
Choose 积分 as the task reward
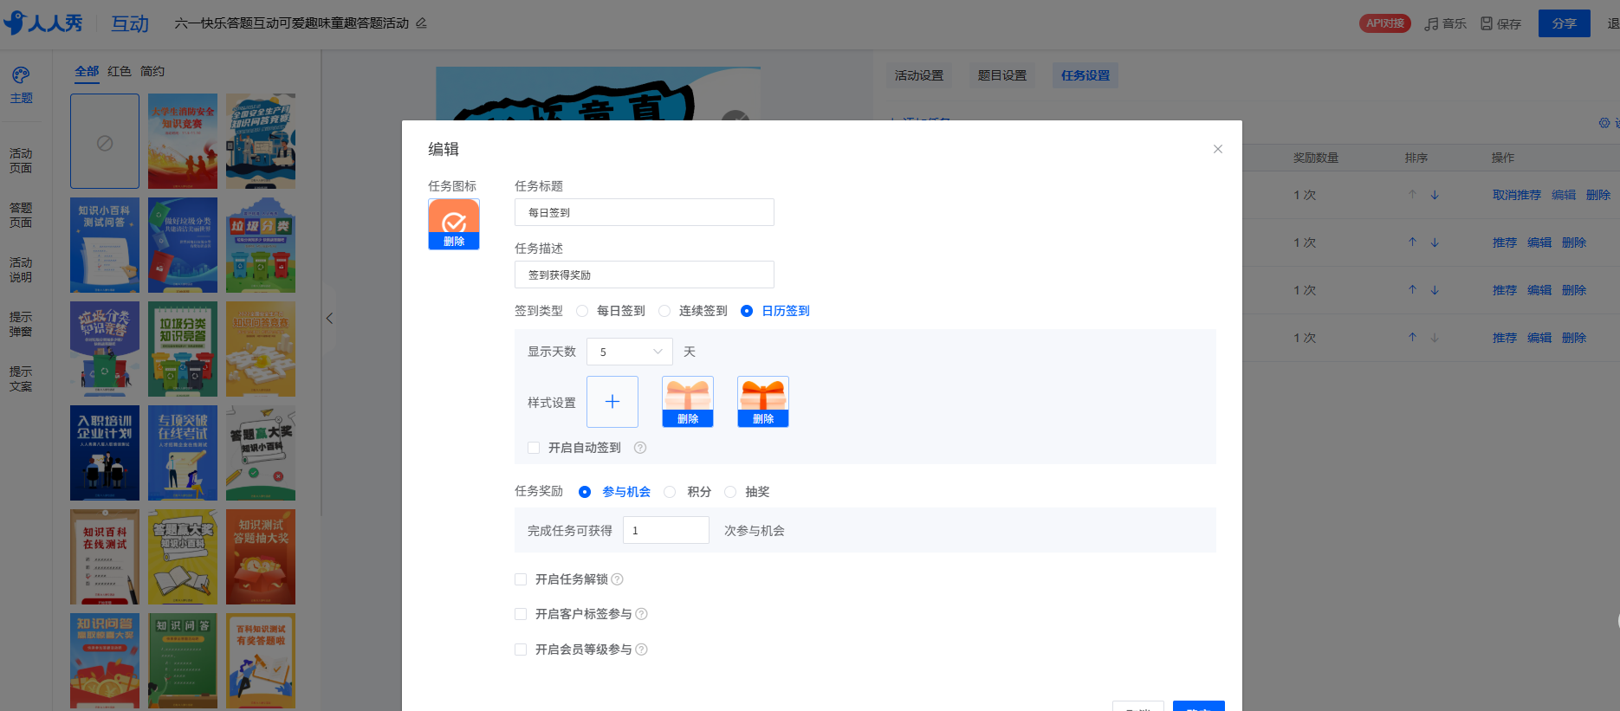[670, 492]
